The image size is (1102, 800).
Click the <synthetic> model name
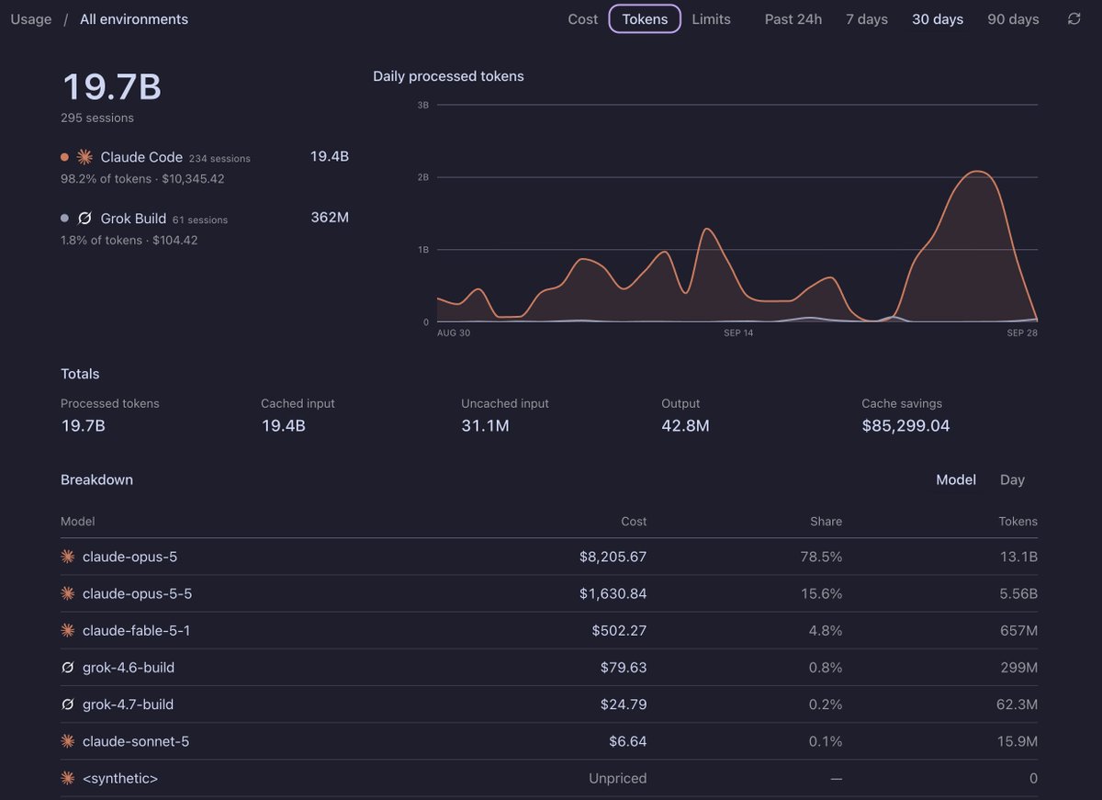120,778
